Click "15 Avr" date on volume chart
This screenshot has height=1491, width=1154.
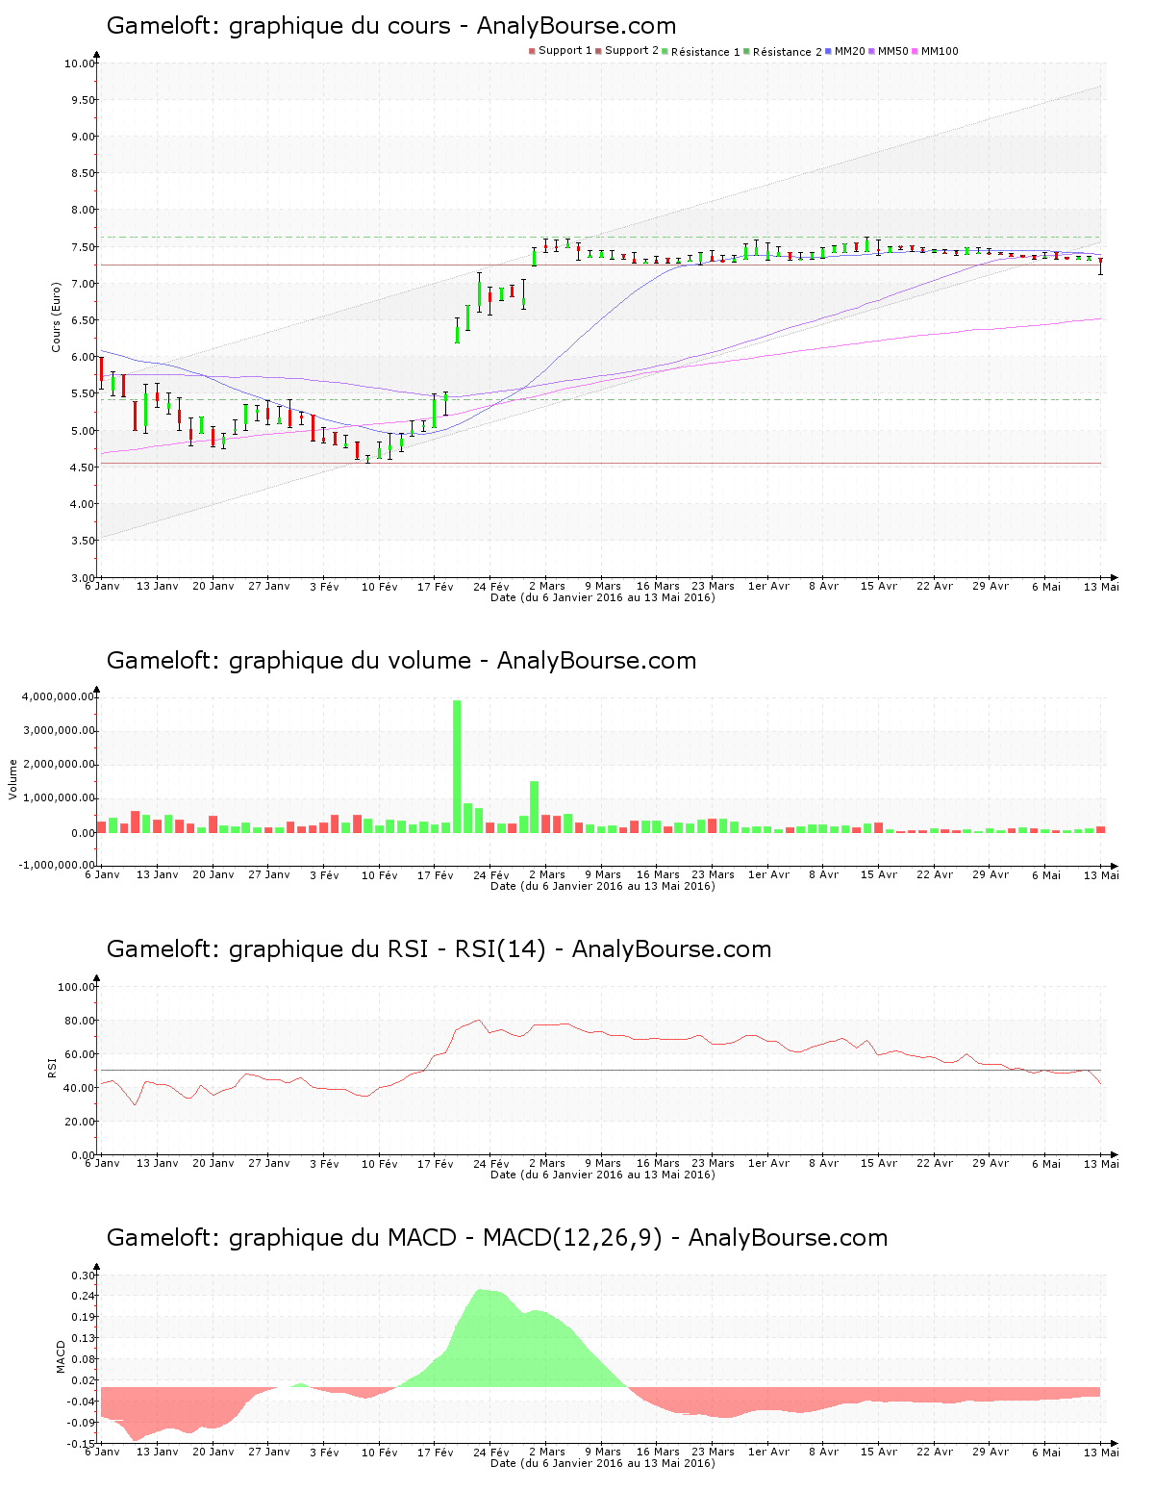(879, 874)
